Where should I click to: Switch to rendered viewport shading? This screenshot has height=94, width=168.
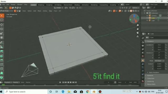point(136,11)
